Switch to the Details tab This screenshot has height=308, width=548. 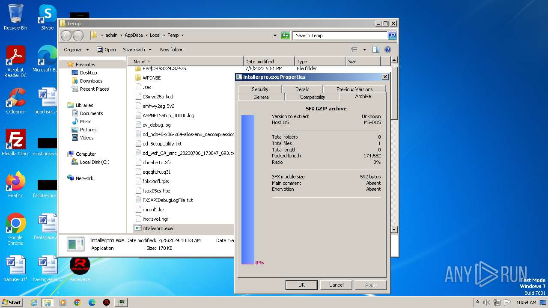click(x=302, y=89)
